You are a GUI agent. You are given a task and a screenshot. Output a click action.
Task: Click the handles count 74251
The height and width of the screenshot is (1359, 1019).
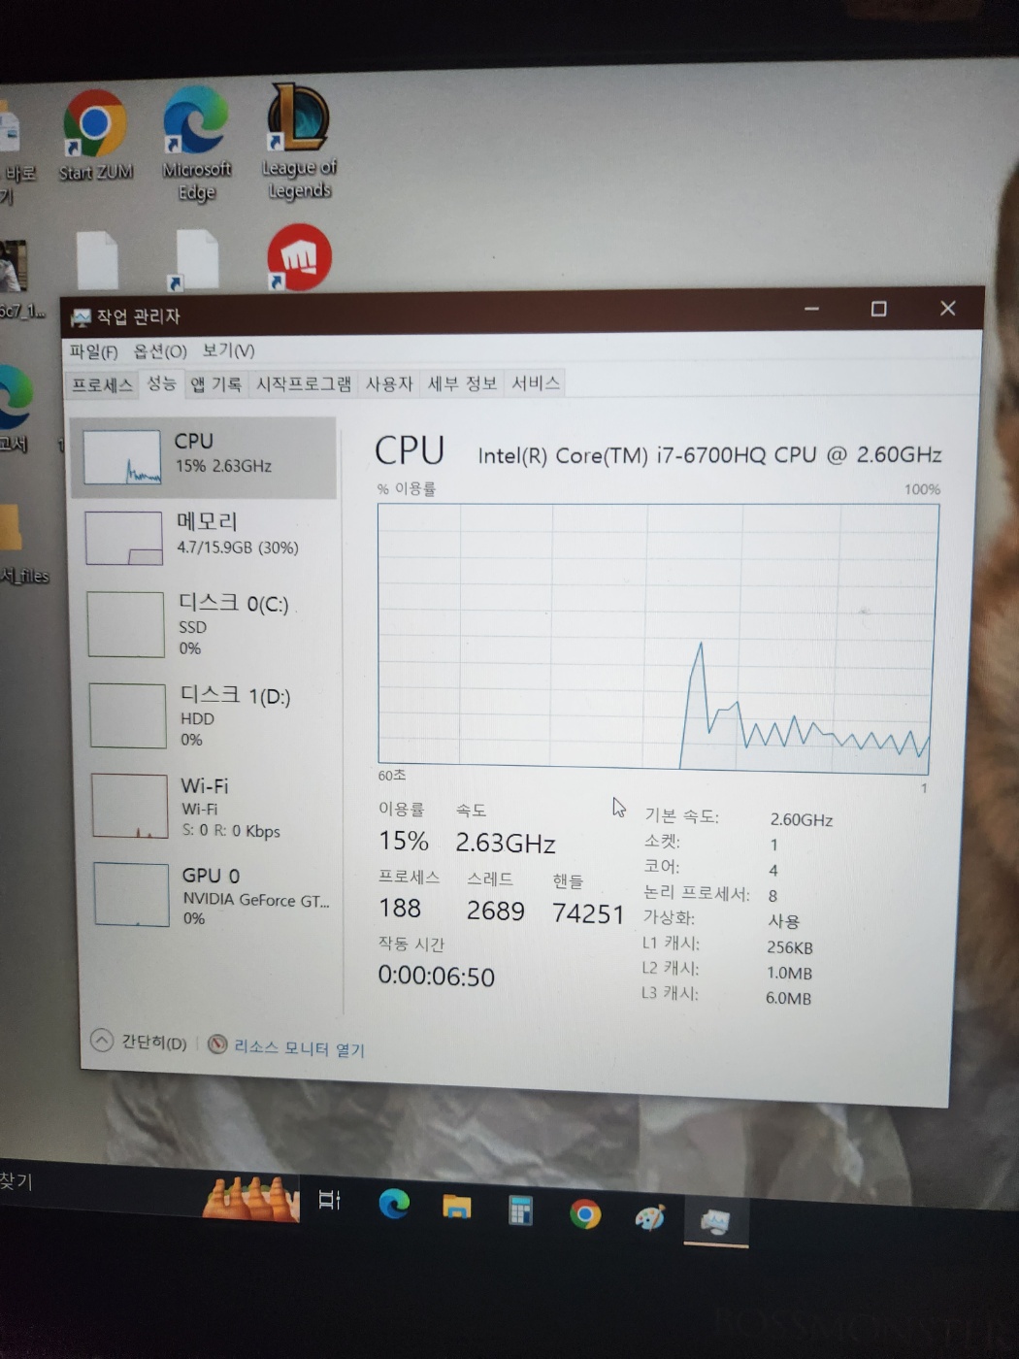(587, 913)
